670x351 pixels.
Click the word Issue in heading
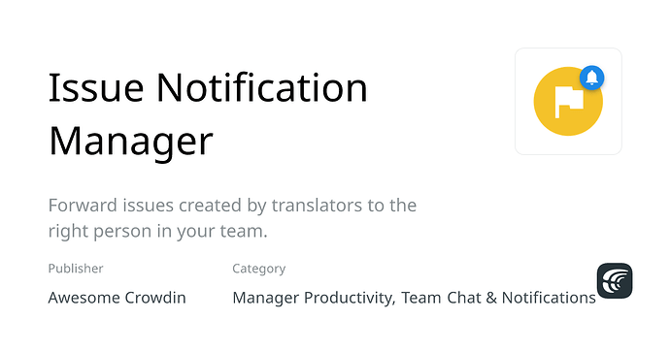tap(96, 88)
